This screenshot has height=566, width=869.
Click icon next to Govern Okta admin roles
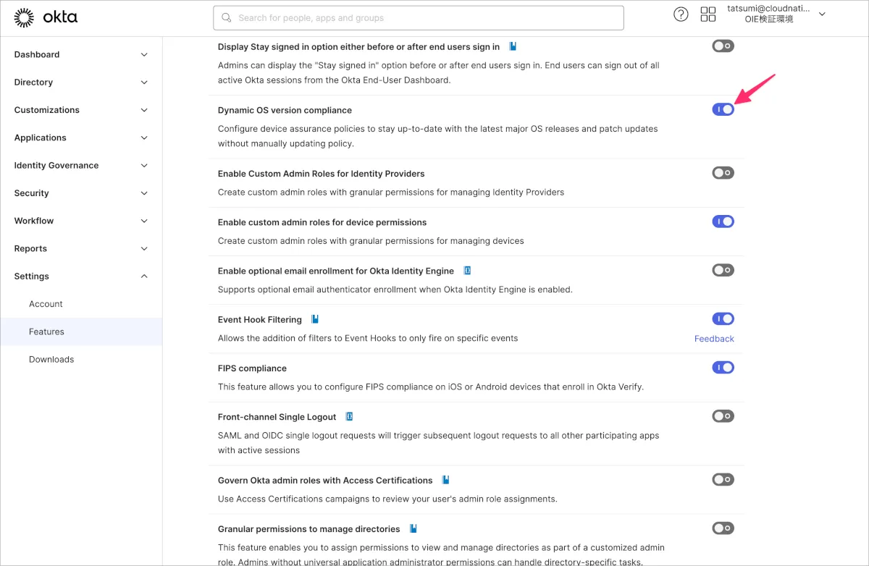click(446, 480)
